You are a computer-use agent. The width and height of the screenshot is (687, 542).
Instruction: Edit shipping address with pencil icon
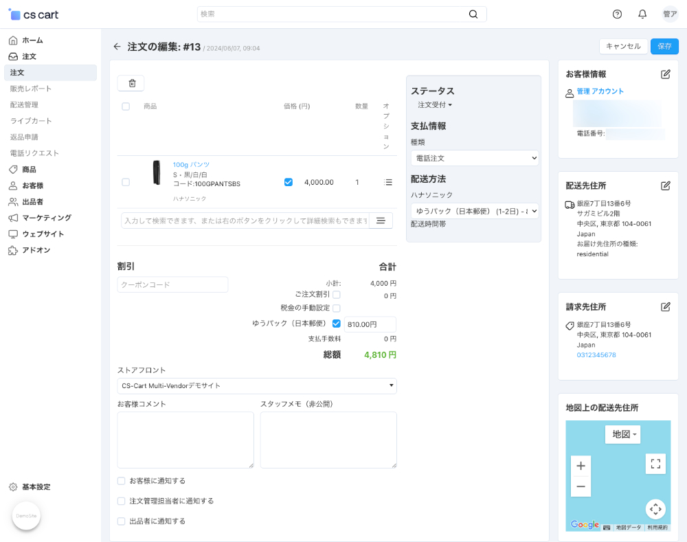pos(665,185)
